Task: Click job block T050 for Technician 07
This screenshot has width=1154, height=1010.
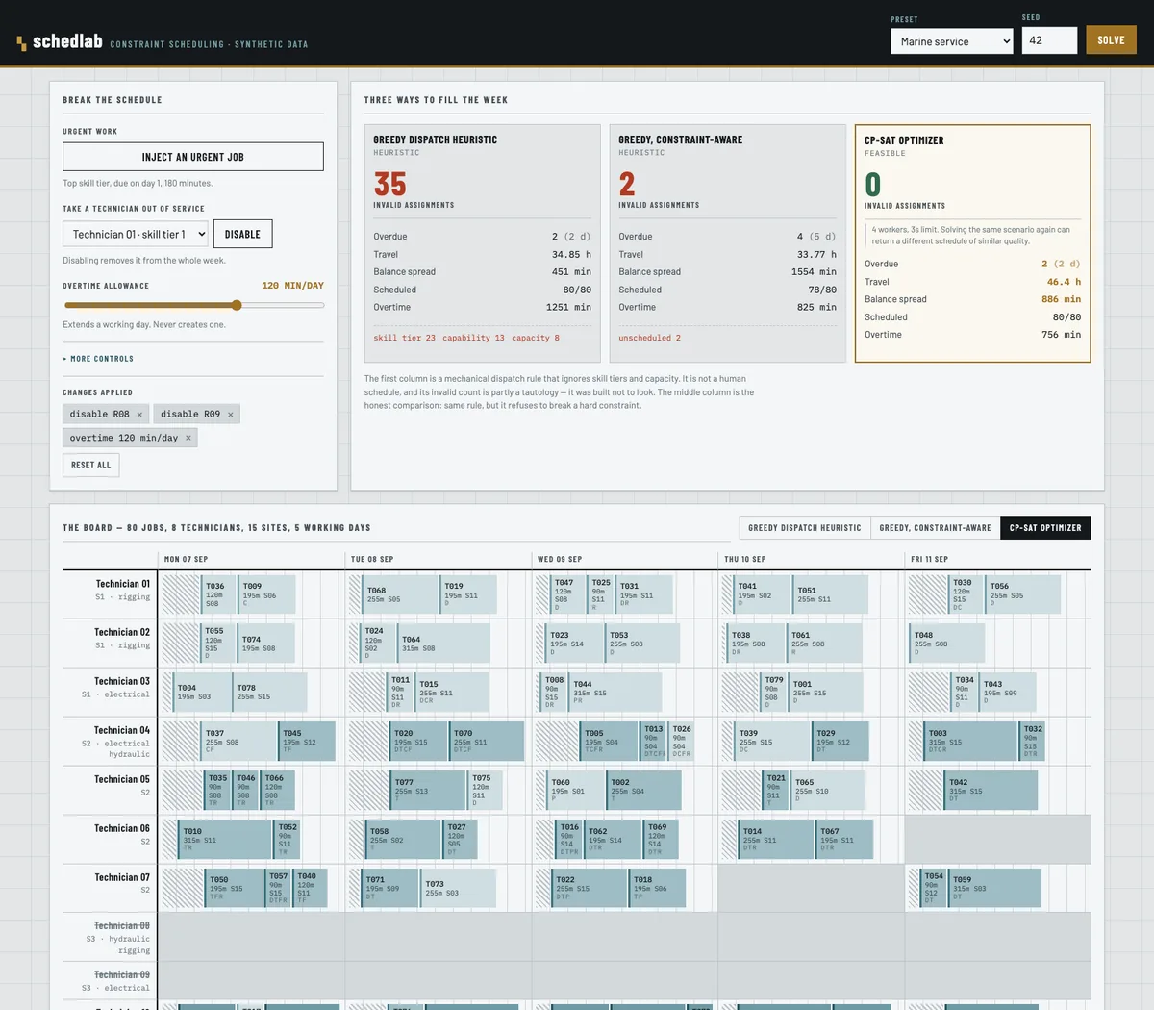Action: 236,888
